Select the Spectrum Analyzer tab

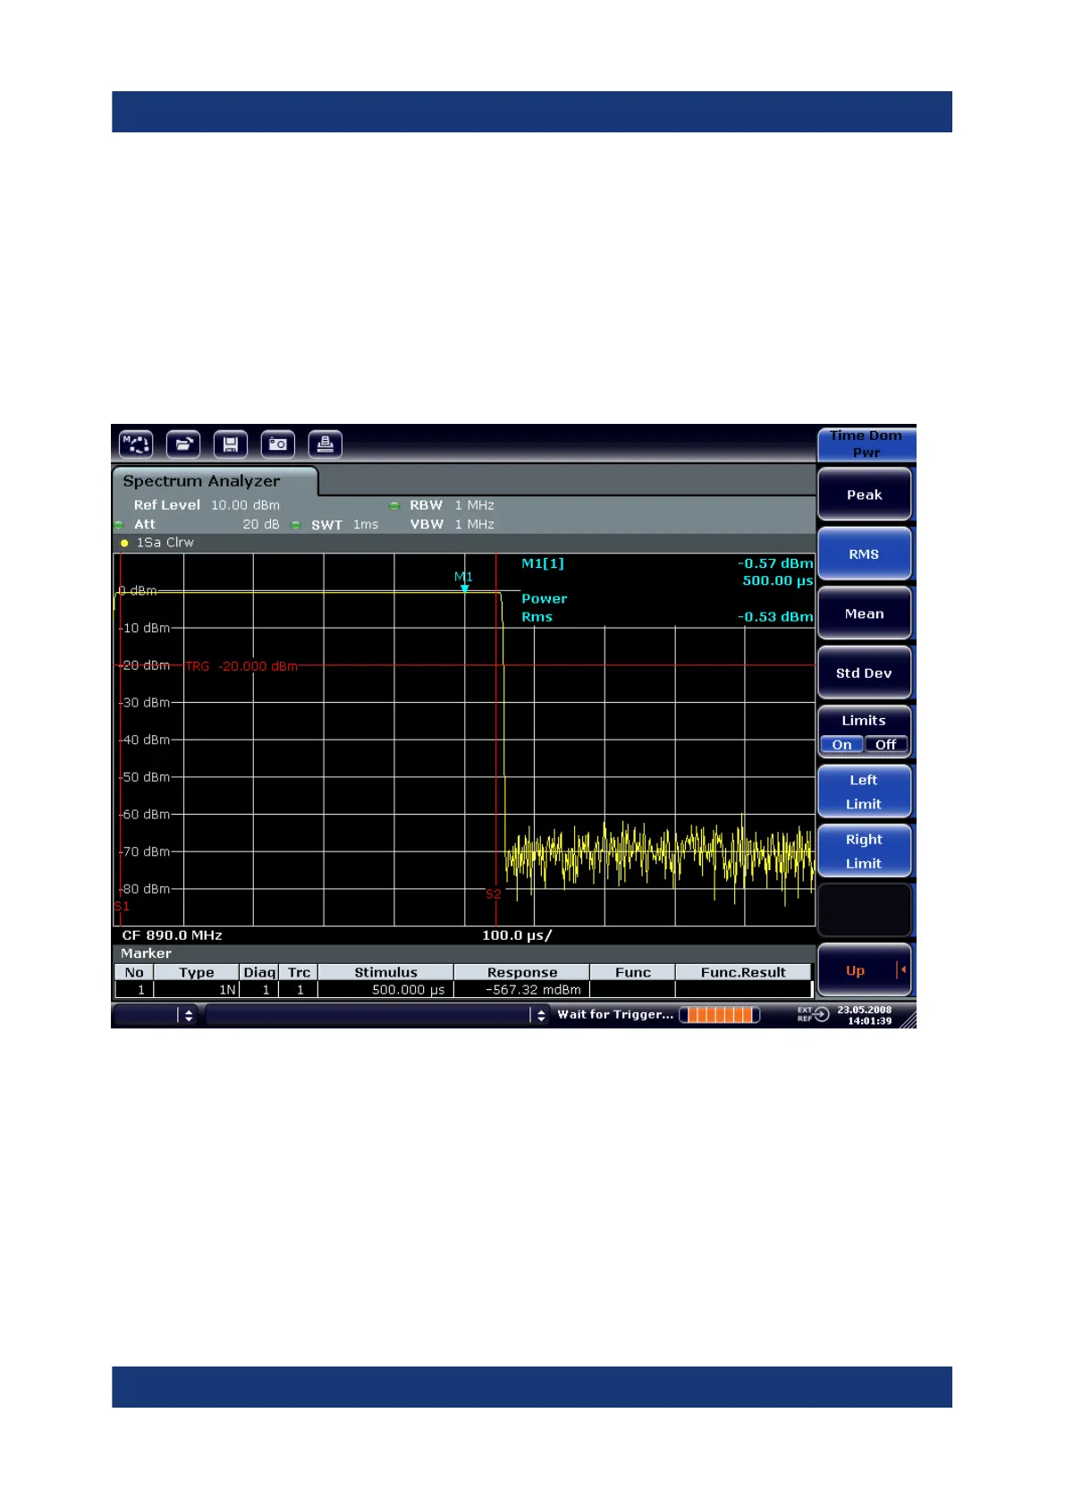click(215, 481)
